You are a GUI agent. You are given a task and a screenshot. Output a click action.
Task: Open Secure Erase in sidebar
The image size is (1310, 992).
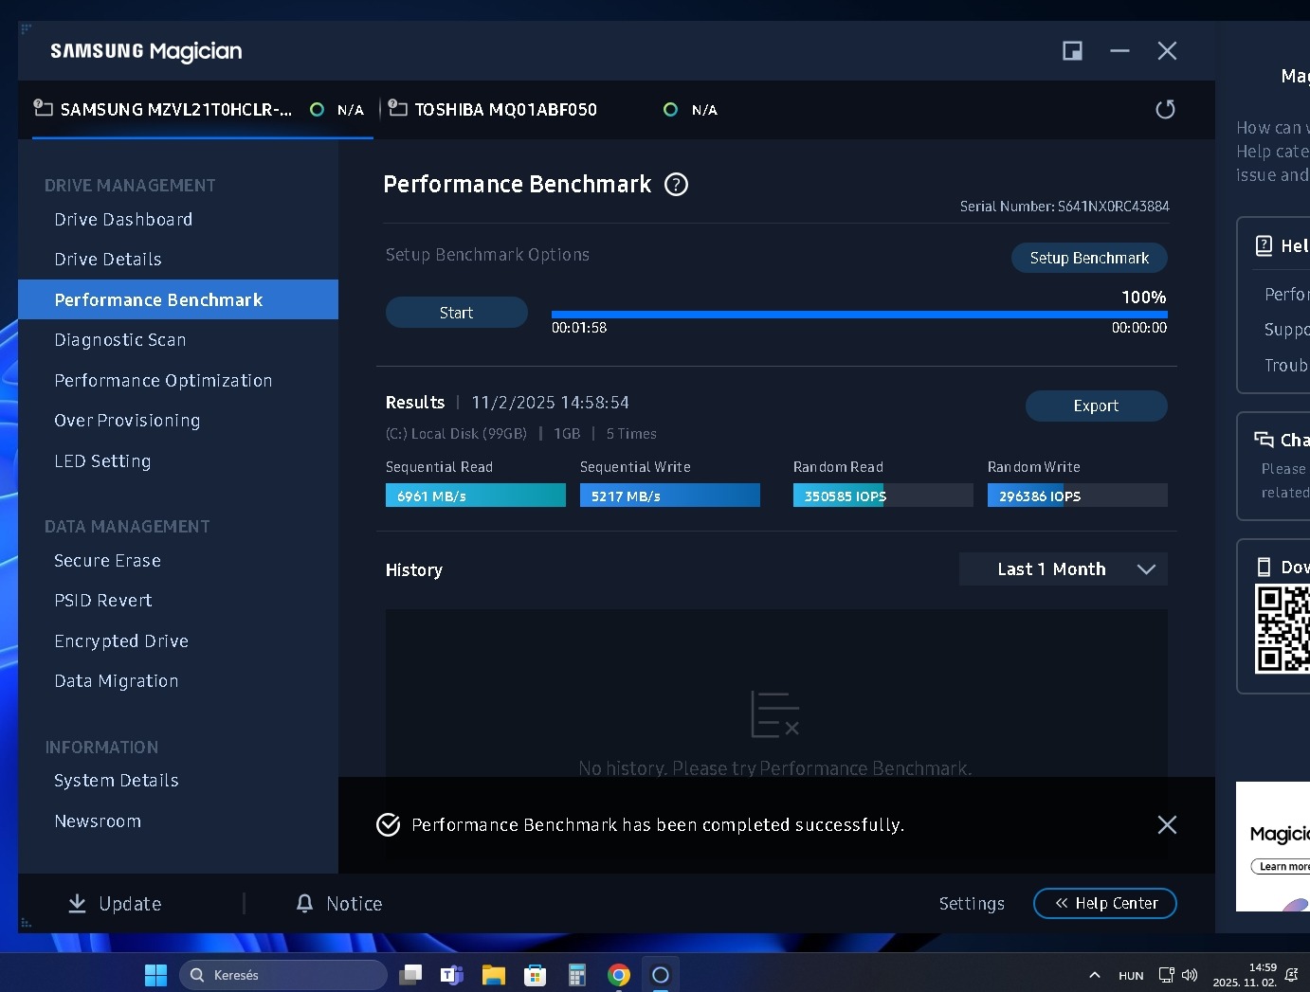click(107, 561)
